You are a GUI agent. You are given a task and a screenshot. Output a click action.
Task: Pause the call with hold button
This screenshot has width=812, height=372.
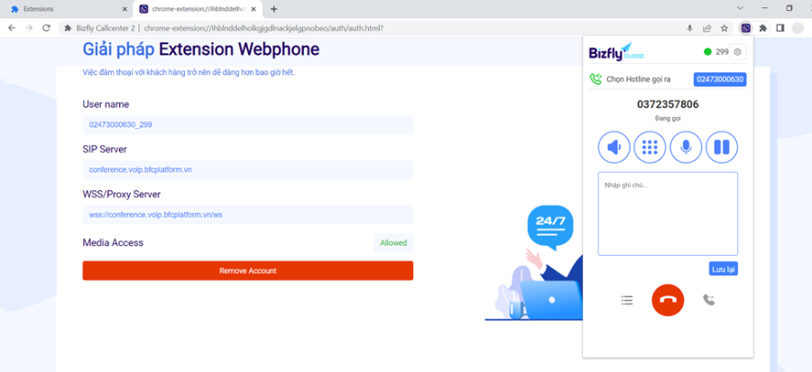click(722, 147)
